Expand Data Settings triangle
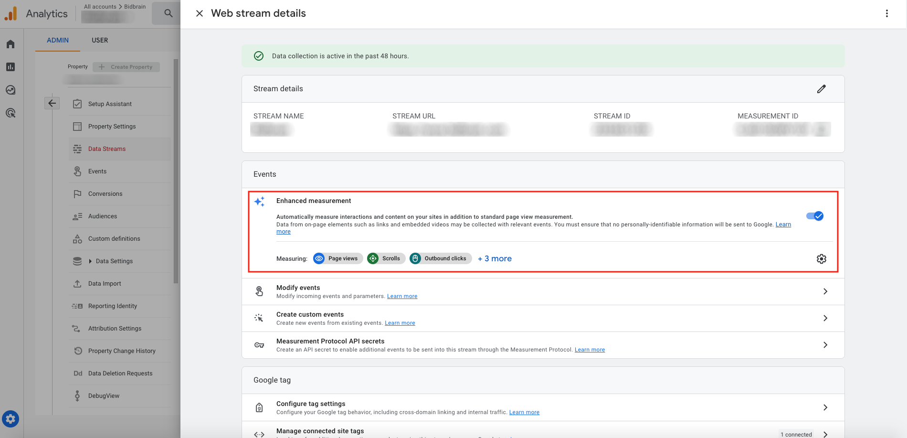 [x=90, y=261]
